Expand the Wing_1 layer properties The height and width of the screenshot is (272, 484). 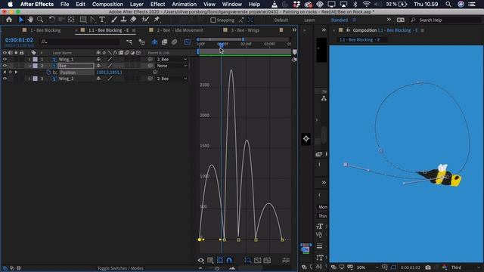click(29, 59)
